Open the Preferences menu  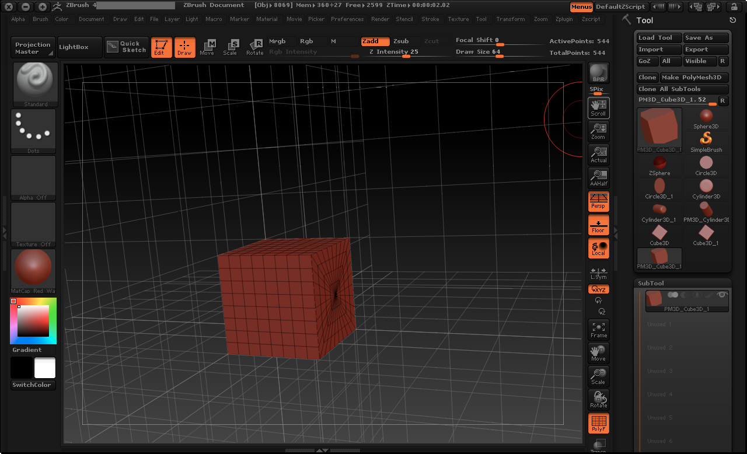(x=347, y=19)
